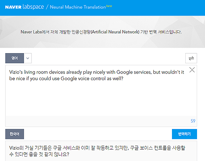The width and height of the screenshot is (205, 161).
Task: Click the Korean translation output text
Action: point(97,151)
